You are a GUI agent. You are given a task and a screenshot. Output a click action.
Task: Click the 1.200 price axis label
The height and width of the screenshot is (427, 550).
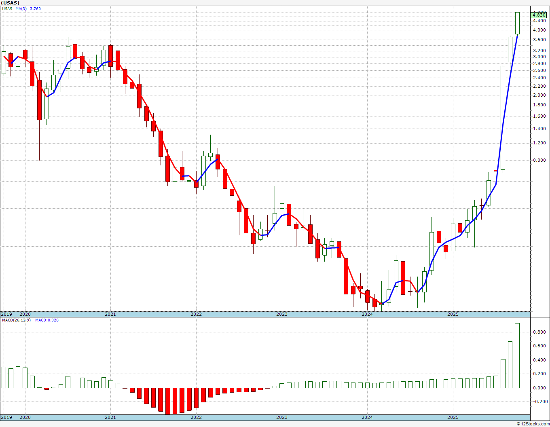(x=539, y=143)
